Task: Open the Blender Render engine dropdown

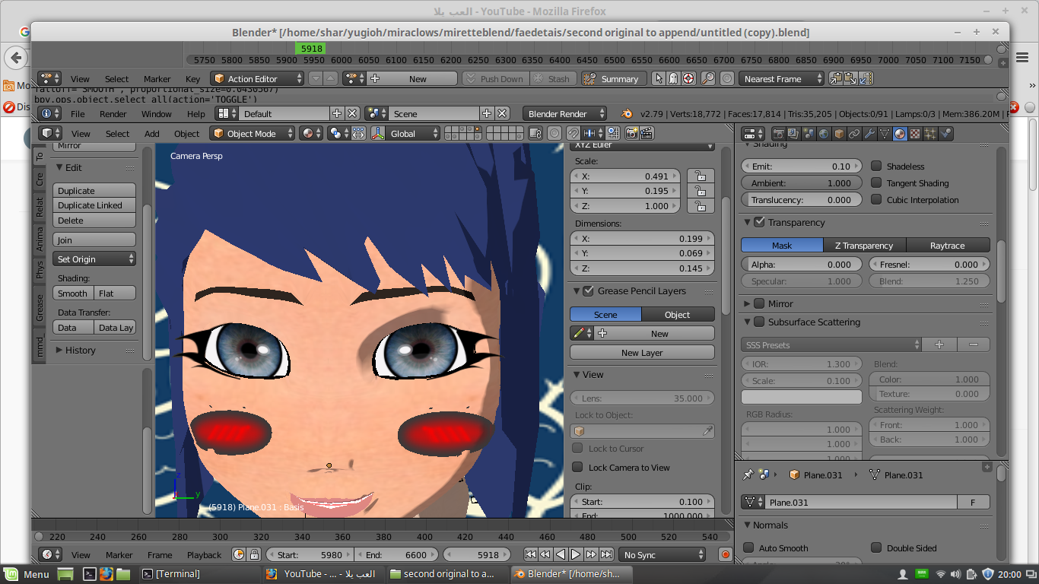Action: [564, 114]
